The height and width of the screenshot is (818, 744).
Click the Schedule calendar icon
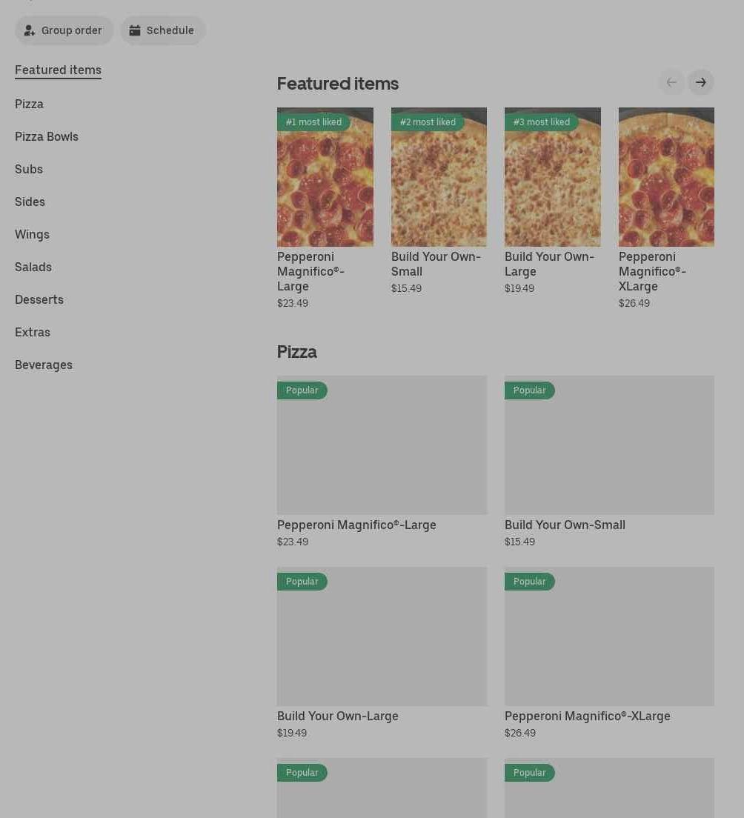click(x=135, y=30)
